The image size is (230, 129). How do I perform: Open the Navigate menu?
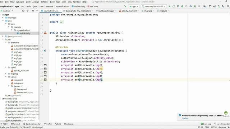pos(20,2)
